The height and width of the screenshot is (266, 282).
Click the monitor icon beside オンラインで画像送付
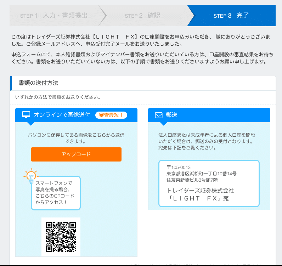pos(26,115)
